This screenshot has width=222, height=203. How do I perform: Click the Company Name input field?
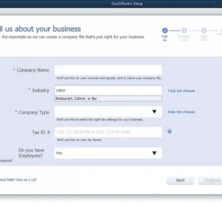click(x=108, y=70)
